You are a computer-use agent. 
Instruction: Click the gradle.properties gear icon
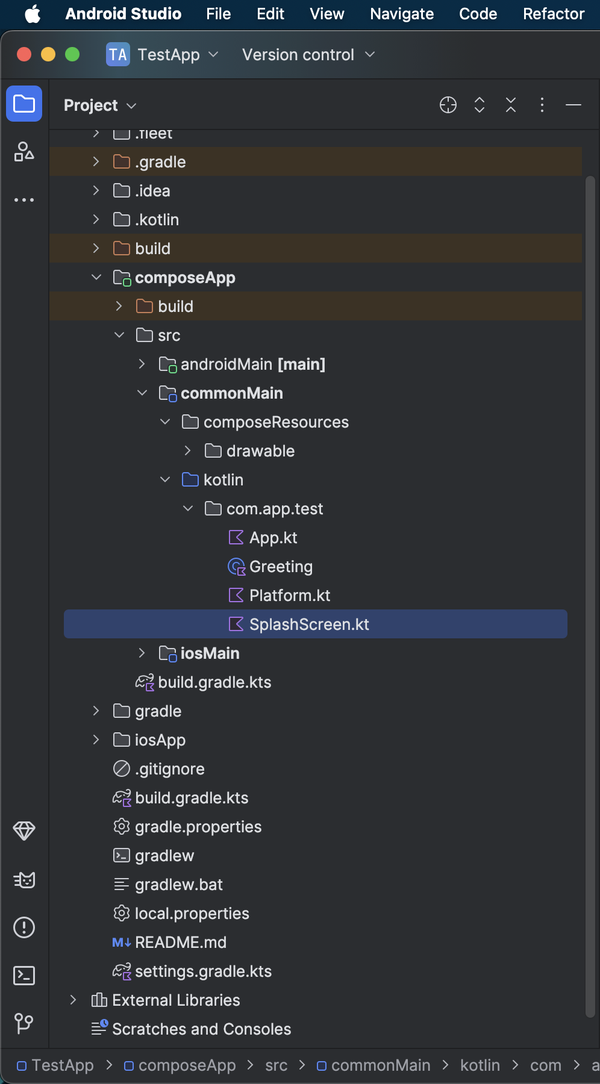[122, 826]
